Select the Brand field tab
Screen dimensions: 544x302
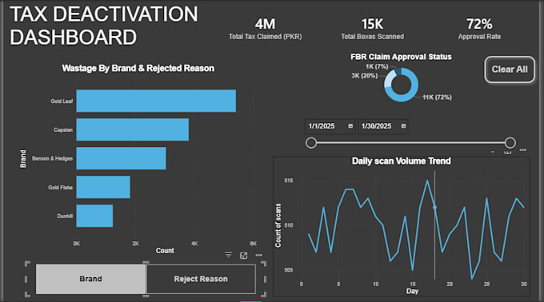pyautogui.click(x=91, y=279)
